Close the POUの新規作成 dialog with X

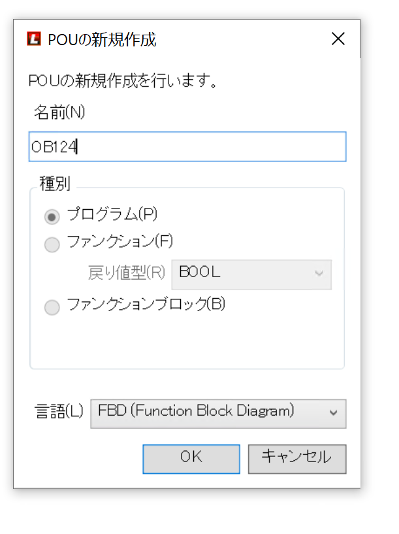[x=338, y=39]
